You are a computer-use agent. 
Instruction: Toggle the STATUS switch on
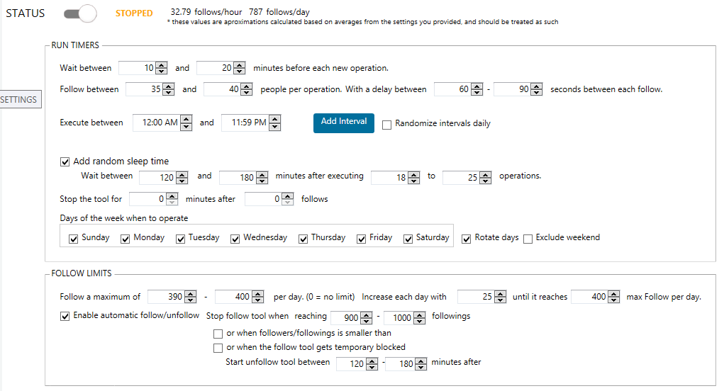click(x=80, y=13)
